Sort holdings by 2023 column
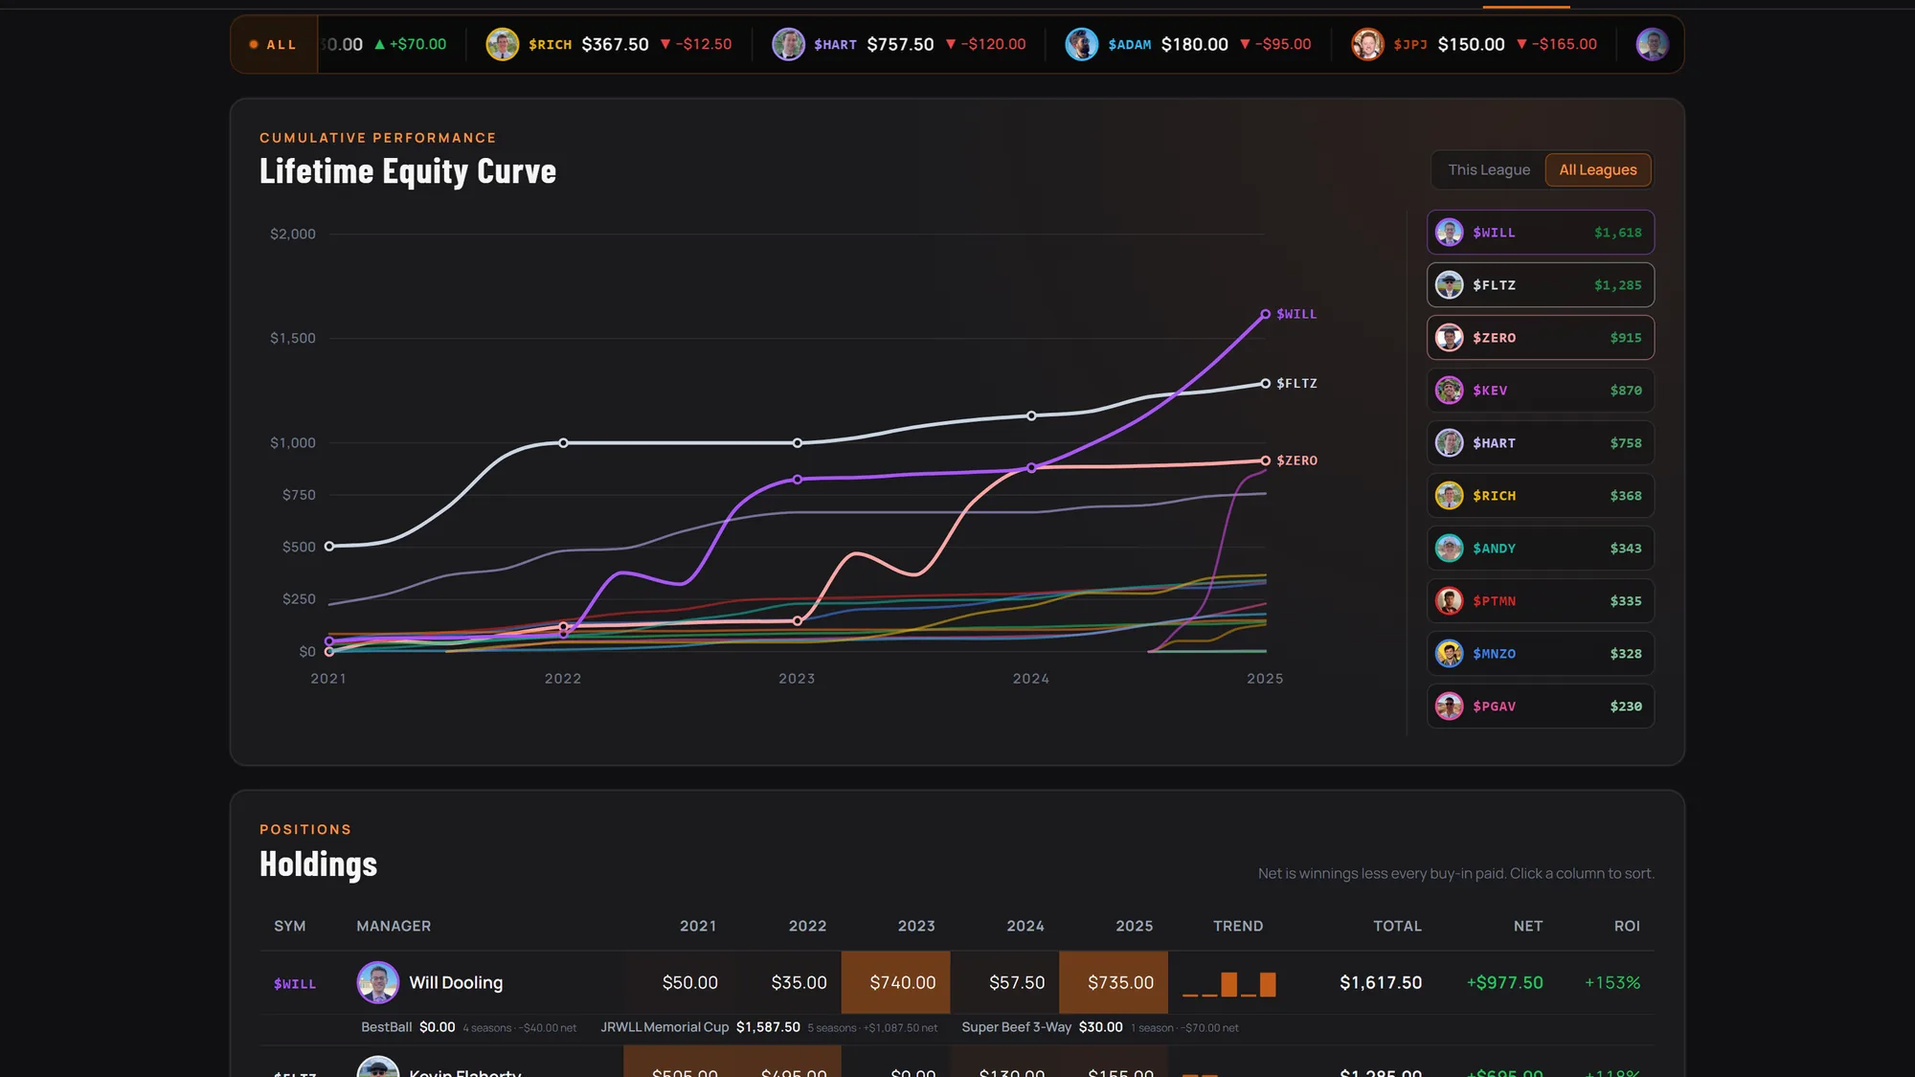 (x=916, y=926)
